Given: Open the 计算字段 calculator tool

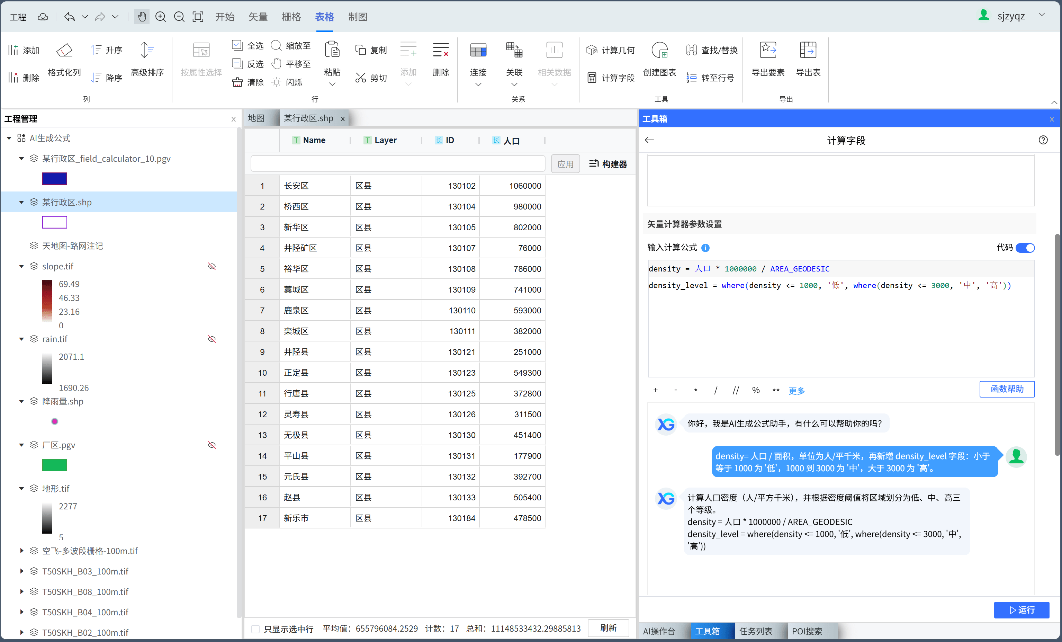Looking at the screenshot, I should coord(611,78).
